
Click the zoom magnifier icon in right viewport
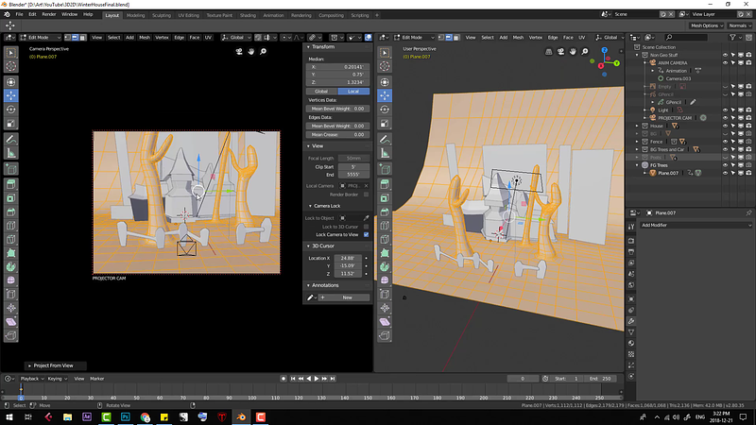click(585, 52)
